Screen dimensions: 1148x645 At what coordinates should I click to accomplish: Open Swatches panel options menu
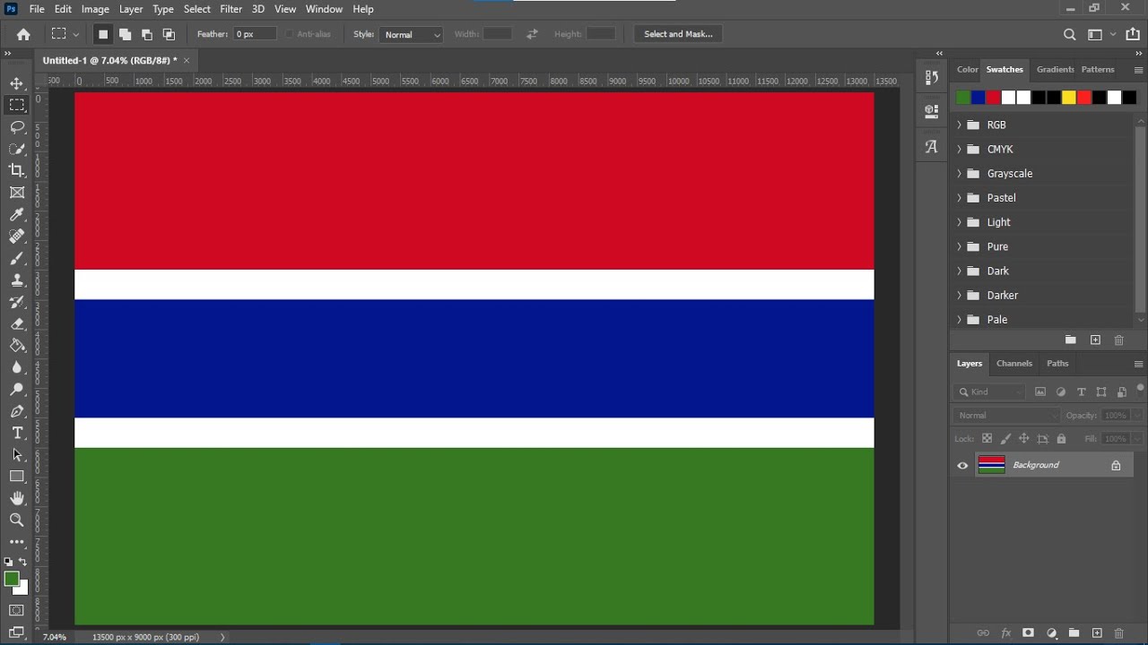[x=1138, y=70]
